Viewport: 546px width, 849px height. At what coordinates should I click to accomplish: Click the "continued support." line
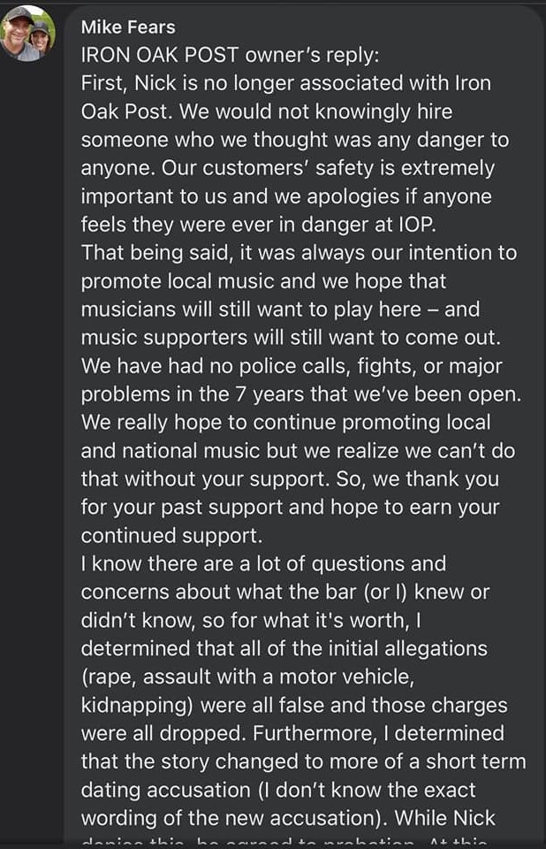pos(171,536)
